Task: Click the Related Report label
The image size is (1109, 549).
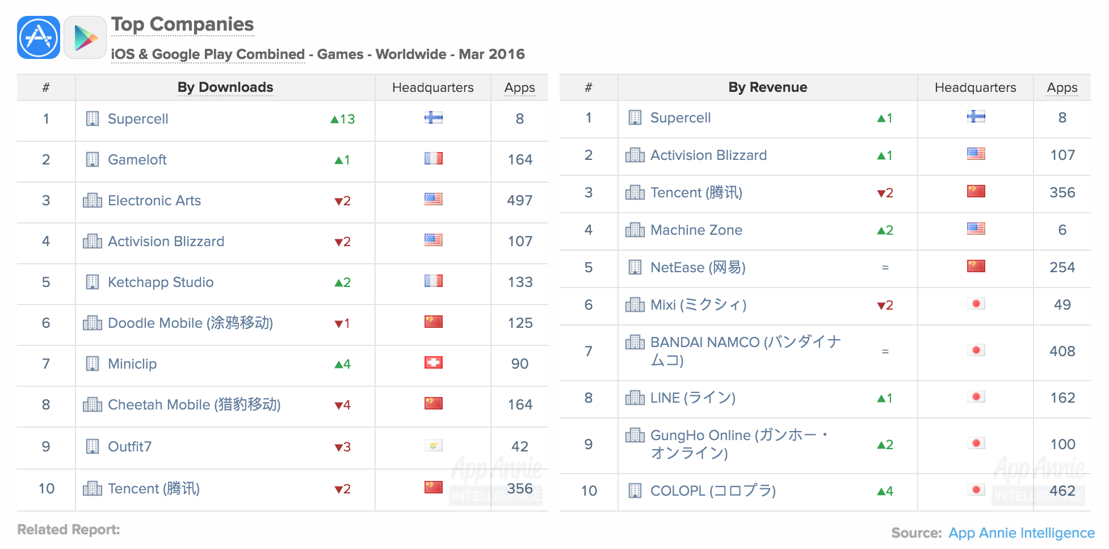Action: [69, 530]
